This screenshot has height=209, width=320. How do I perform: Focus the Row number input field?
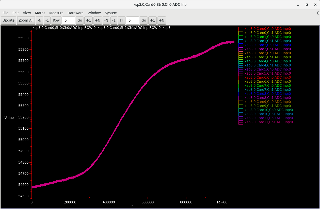[69, 20]
